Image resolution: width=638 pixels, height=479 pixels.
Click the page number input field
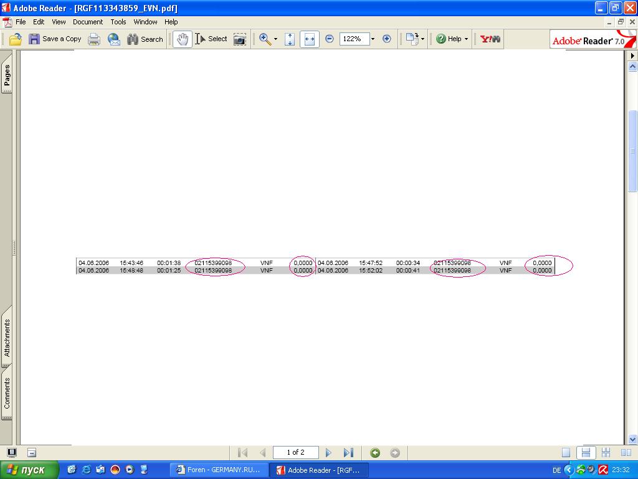295,453
